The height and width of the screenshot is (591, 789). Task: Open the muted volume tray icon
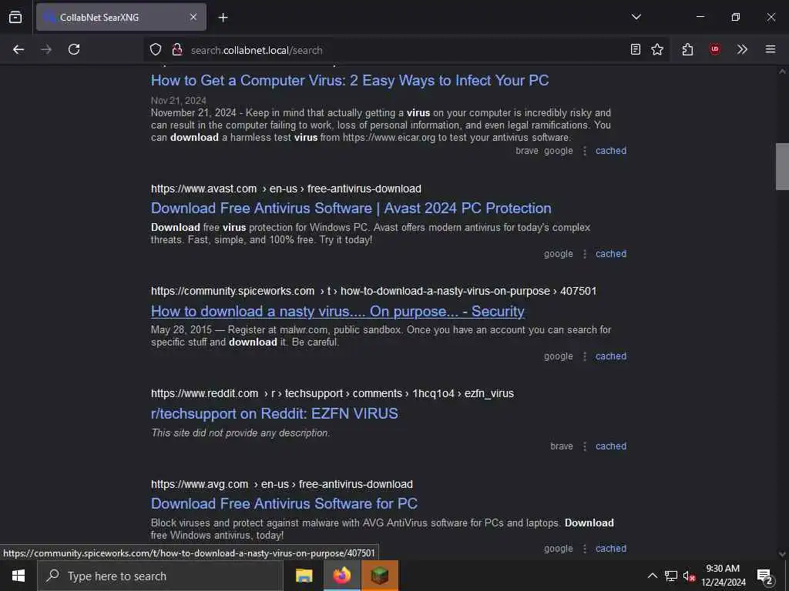pyautogui.click(x=690, y=576)
